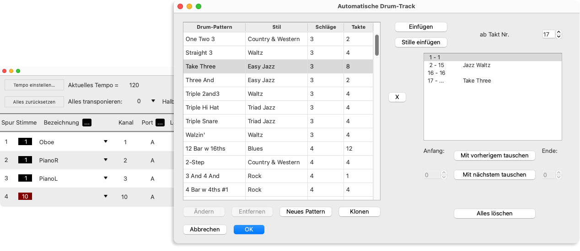580x251 pixels.
Task: Open the track 4 instrument dropdown arrow
Action: point(106,197)
